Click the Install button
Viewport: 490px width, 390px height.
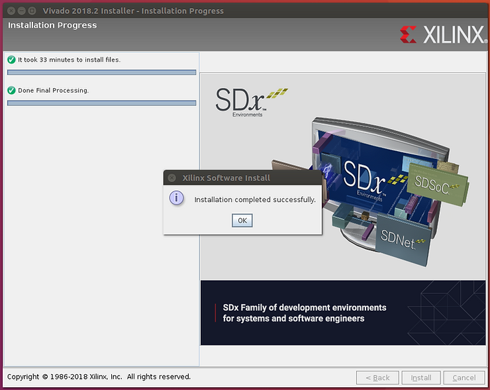pos(421,378)
